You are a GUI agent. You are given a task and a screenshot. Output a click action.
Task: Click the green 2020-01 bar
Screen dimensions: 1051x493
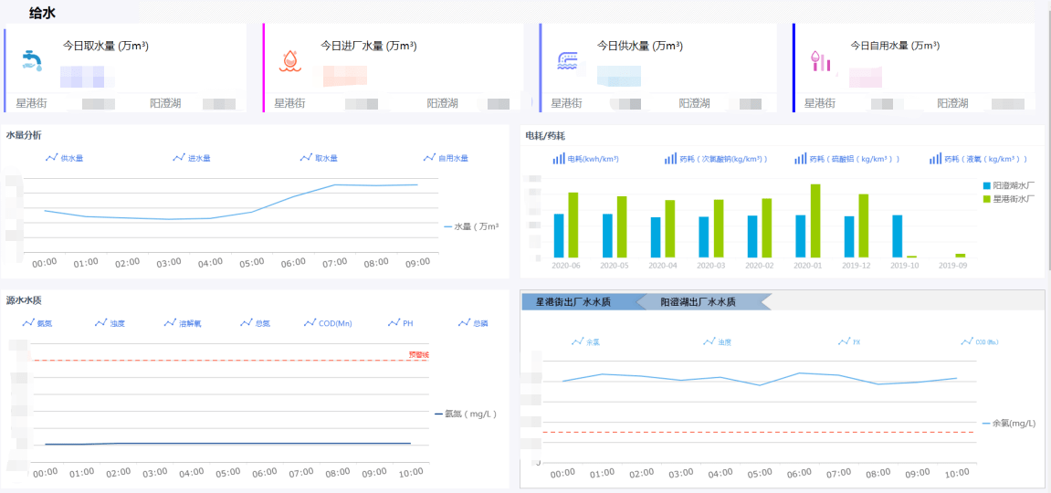[815, 220]
